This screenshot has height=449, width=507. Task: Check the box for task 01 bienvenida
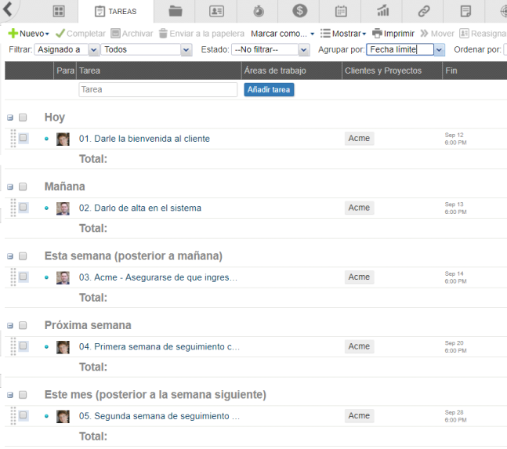pos(24,139)
